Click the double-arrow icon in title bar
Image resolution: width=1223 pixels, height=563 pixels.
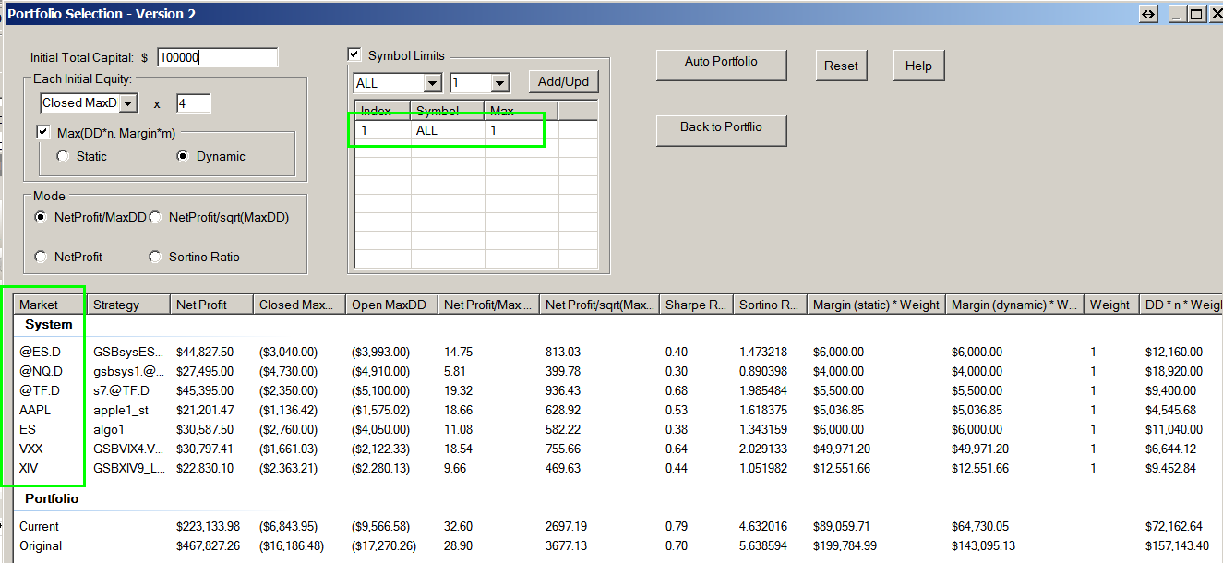1148,14
